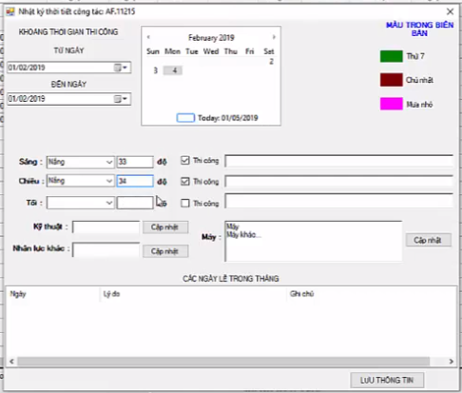This screenshot has width=462, height=393.
Task: Uncheck Thi công checkbox for Sáng
Action: click(185, 161)
